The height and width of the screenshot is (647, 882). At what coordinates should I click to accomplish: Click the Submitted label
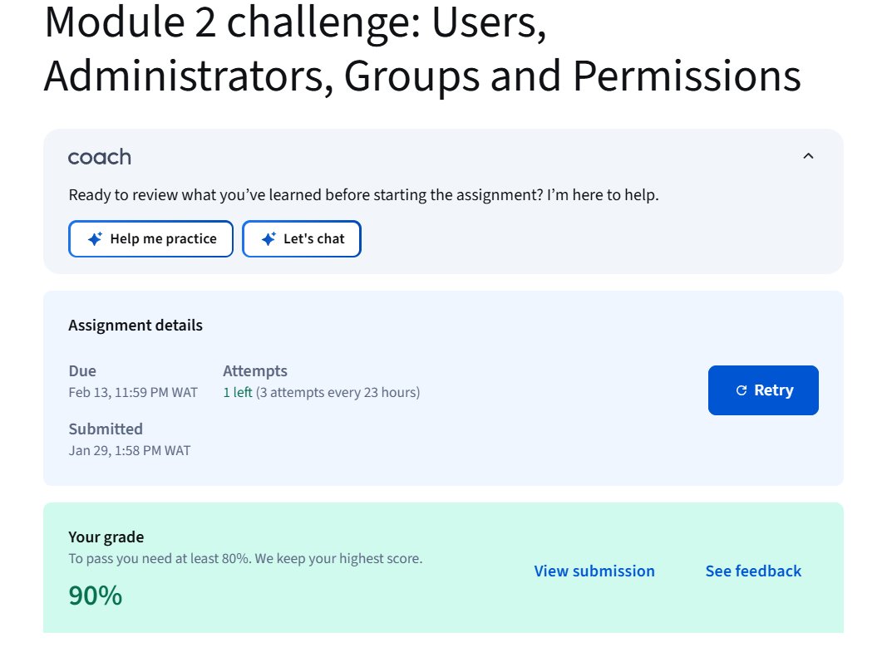pyautogui.click(x=106, y=429)
